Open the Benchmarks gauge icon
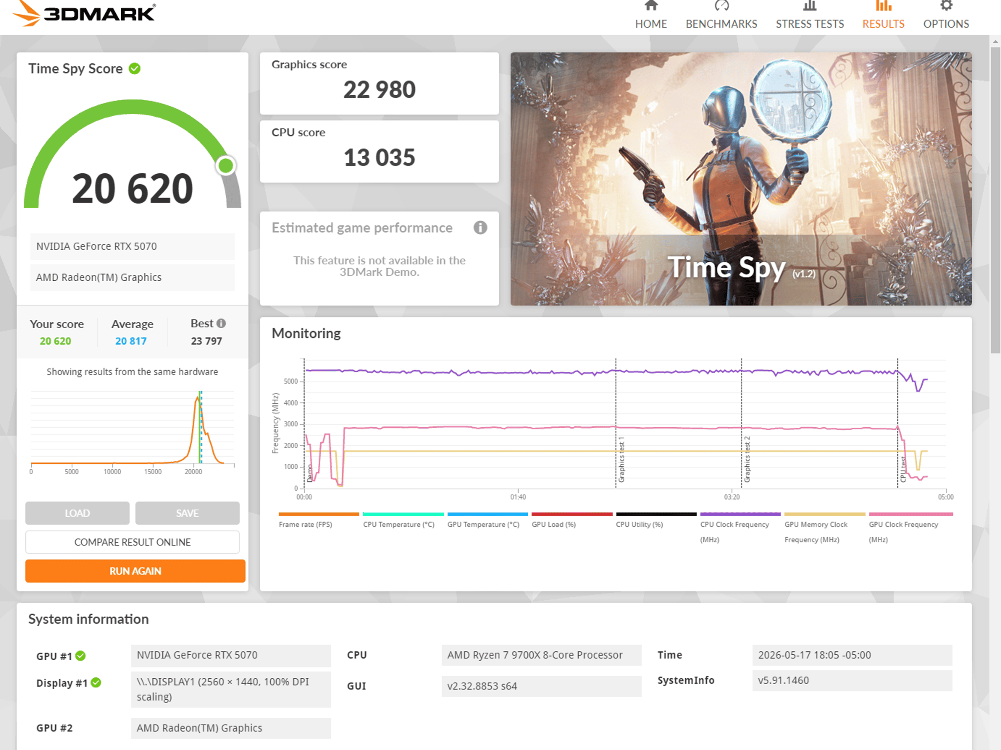Viewport: 1001px width, 750px height. click(x=721, y=5)
